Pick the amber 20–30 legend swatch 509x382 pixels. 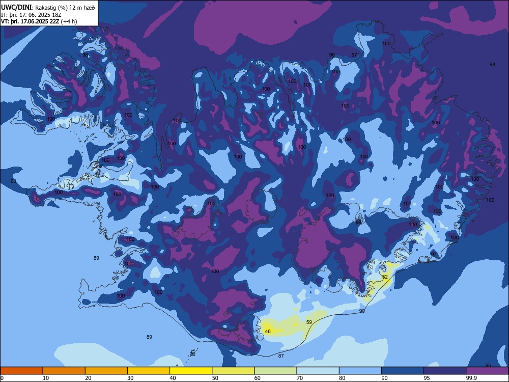point(106,371)
